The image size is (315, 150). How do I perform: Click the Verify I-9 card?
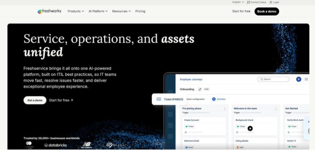pyautogui.click(x=297, y=144)
